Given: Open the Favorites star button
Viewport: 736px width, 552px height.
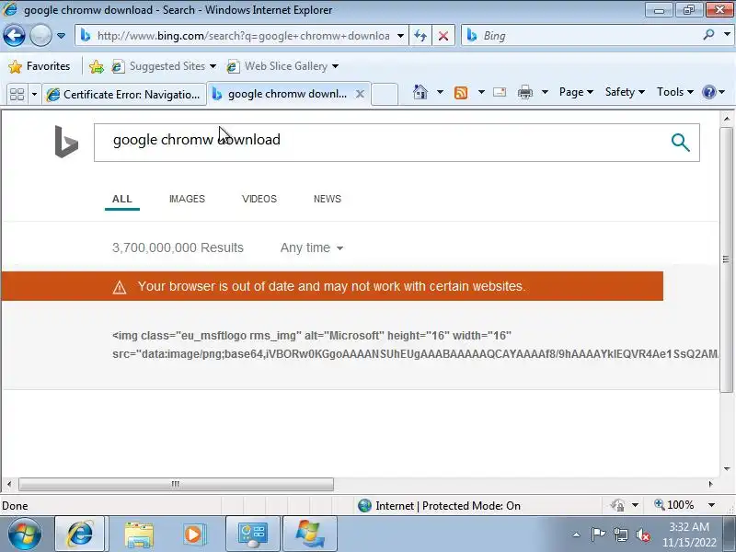Looking at the screenshot, I should pos(39,66).
